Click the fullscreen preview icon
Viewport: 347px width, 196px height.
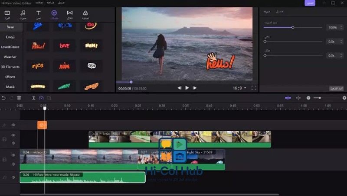[x=254, y=88]
